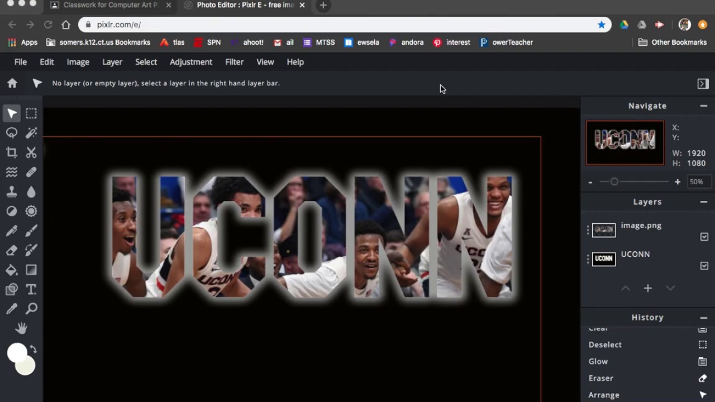715x402 pixels.
Task: Click the Navigate preview thumbnail
Action: tap(625, 143)
